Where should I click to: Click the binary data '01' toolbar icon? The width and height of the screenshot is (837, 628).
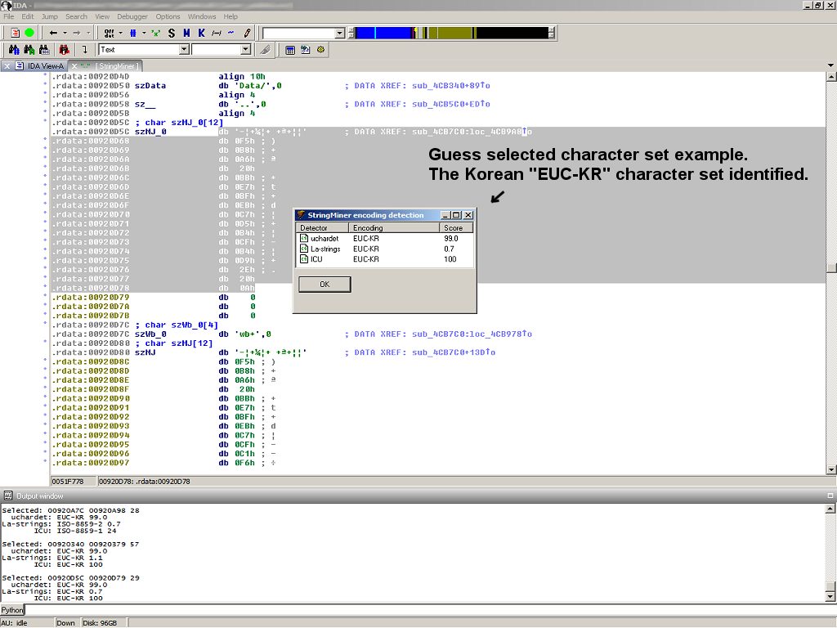click(x=109, y=33)
